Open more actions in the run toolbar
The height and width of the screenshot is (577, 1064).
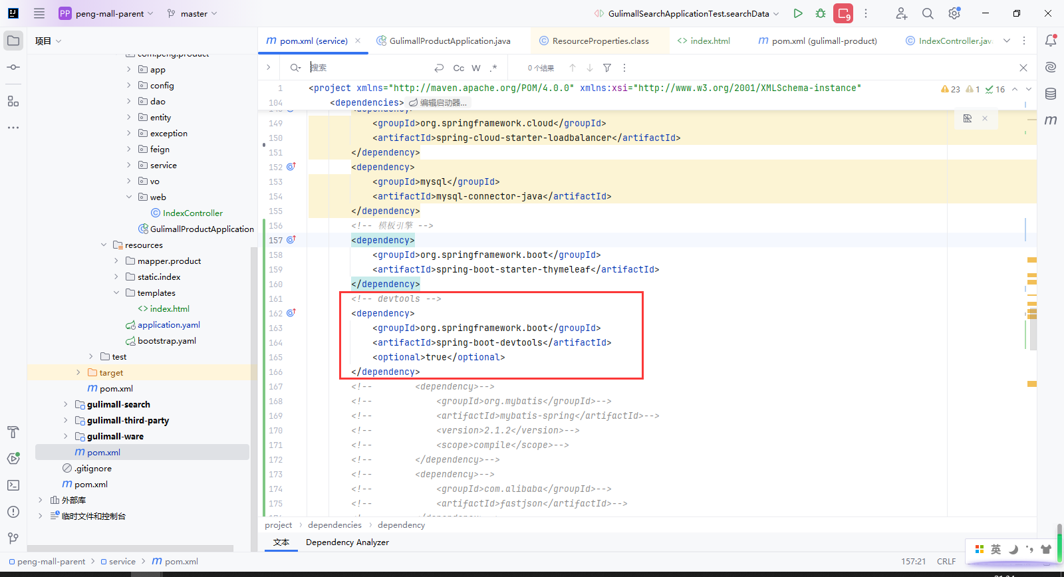866,13
